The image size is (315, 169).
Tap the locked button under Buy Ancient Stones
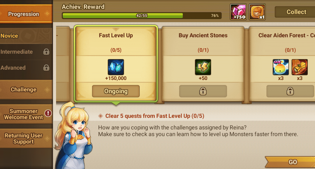tap(203, 91)
